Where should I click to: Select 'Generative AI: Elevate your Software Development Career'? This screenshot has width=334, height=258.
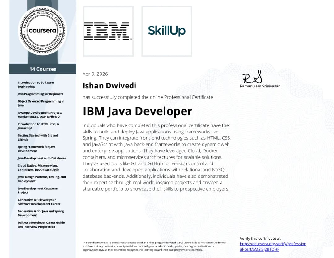pos(39,202)
